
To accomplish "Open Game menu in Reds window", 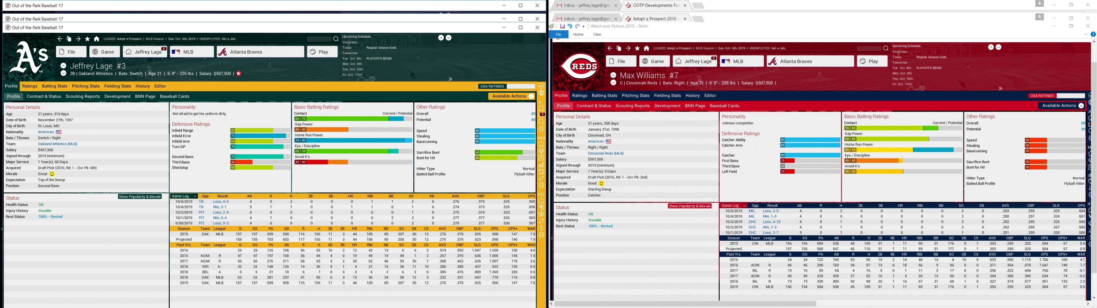I will 654,61.
